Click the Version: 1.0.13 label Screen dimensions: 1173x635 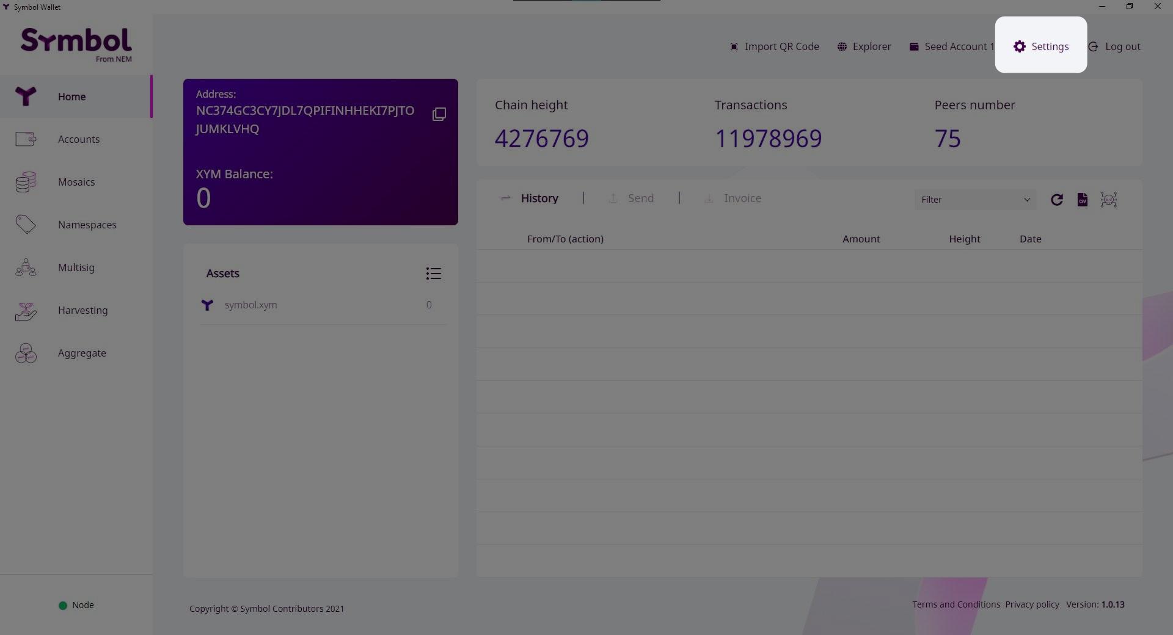coord(1095,604)
